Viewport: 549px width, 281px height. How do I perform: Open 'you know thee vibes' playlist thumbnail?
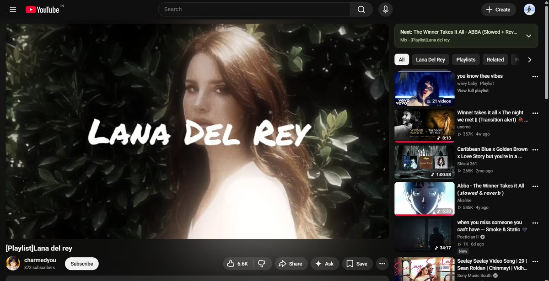pyautogui.click(x=425, y=89)
